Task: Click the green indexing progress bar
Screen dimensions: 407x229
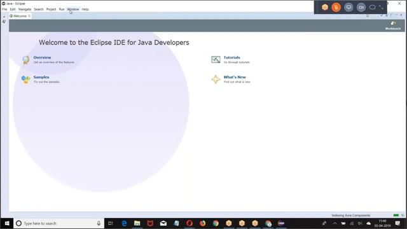Action: coord(396,215)
